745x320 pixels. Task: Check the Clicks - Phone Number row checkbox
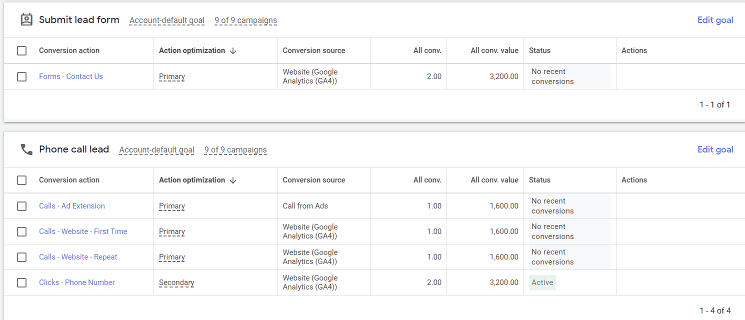coord(21,282)
